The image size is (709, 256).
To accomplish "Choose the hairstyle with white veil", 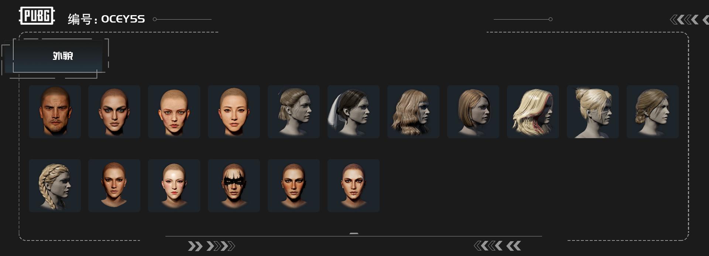I will 353,112.
